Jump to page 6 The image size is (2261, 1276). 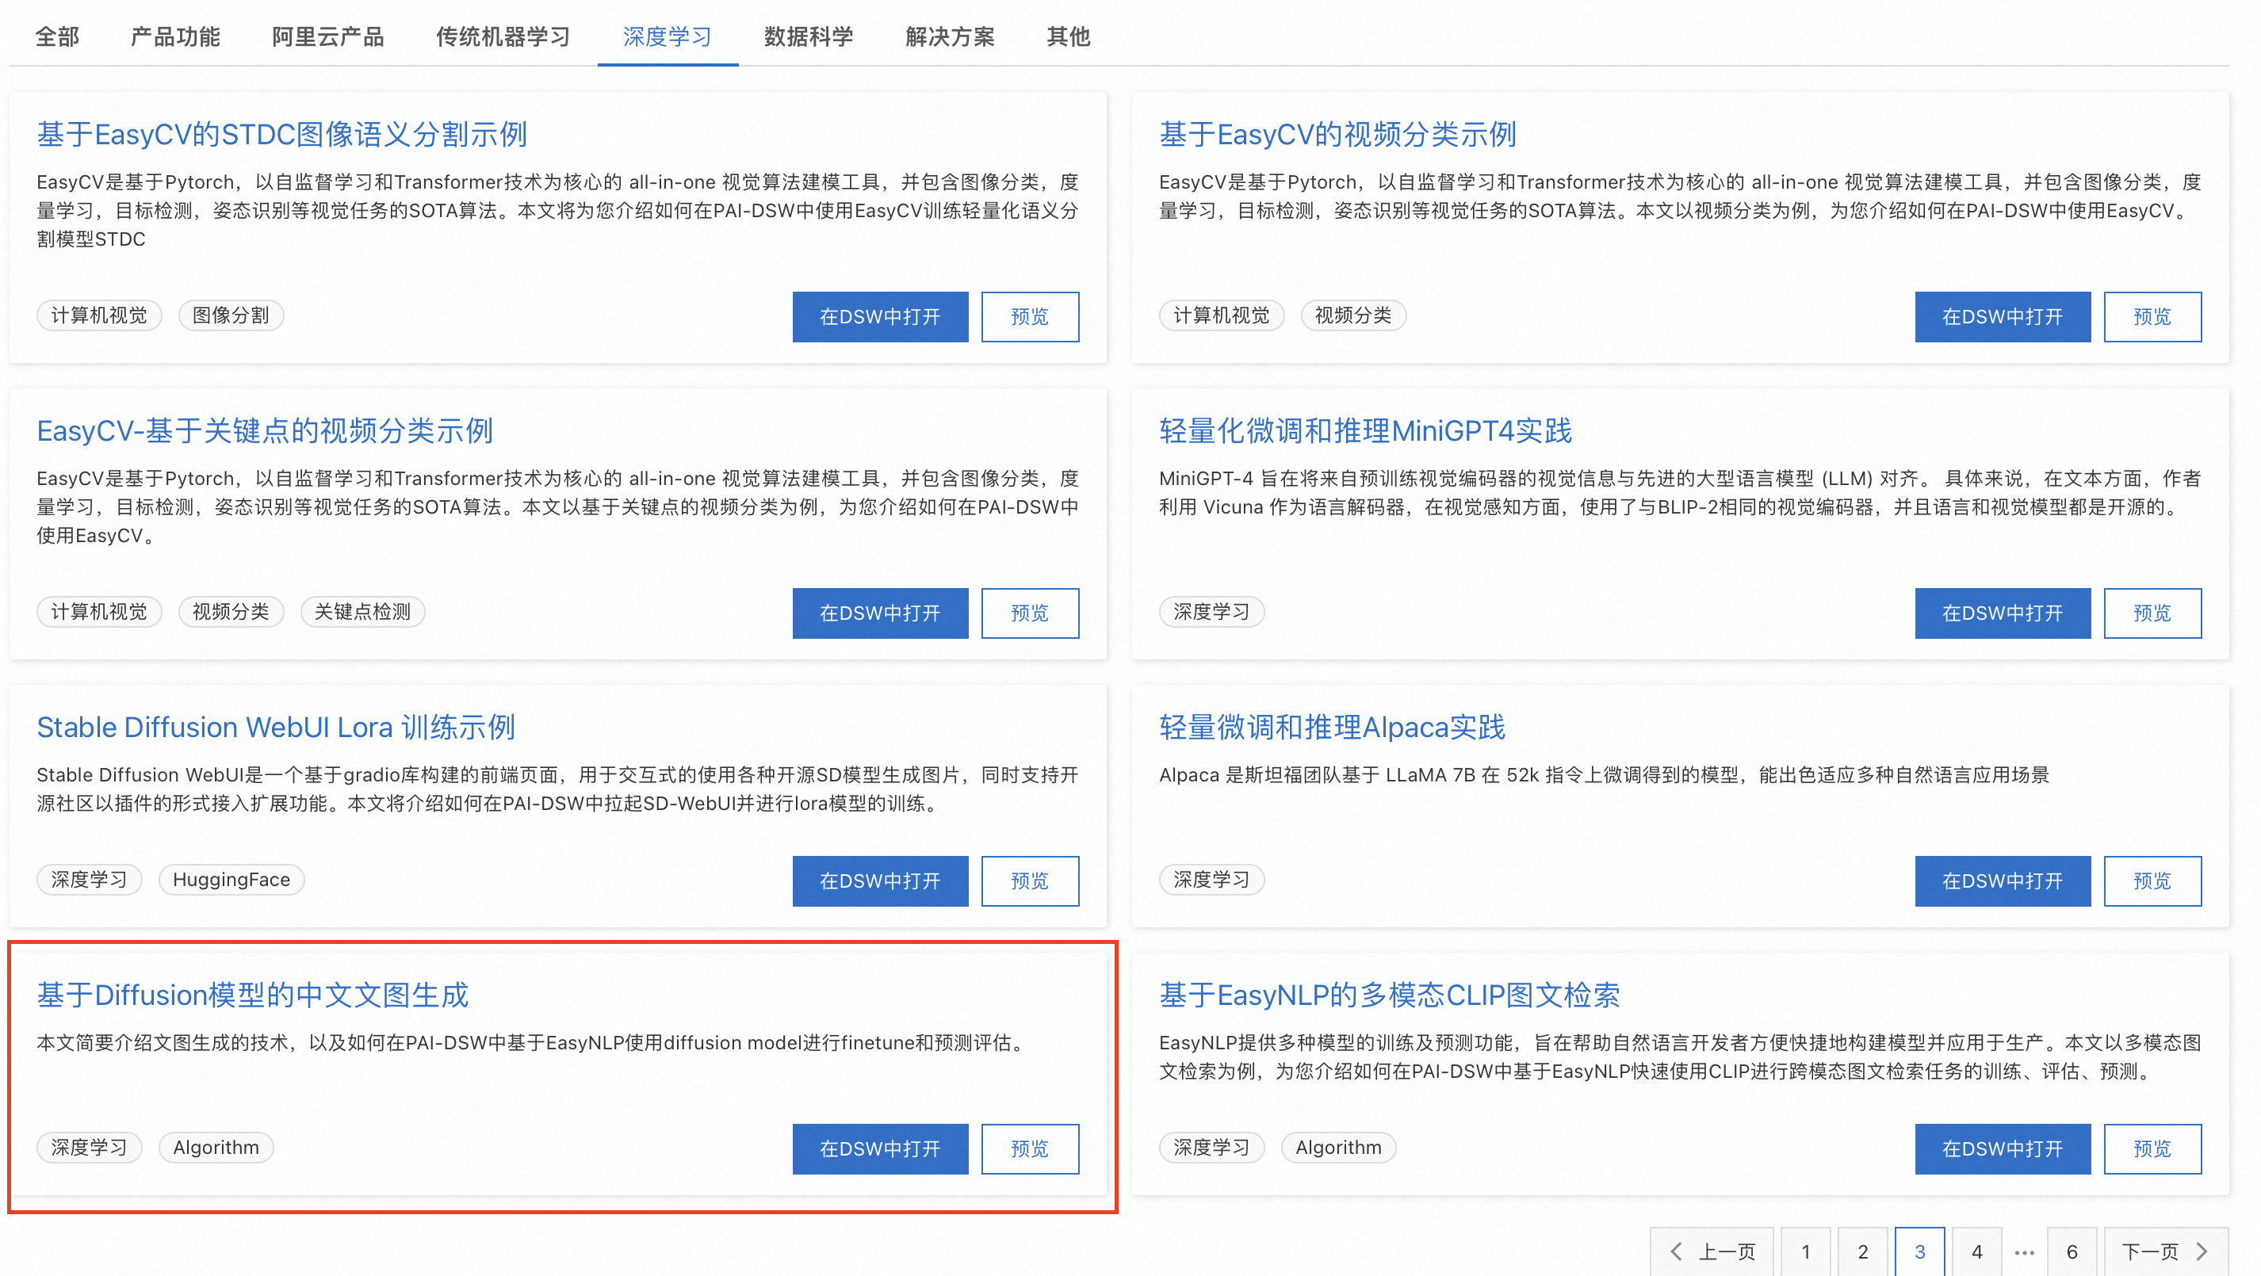pyautogui.click(x=2072, y=1251)
